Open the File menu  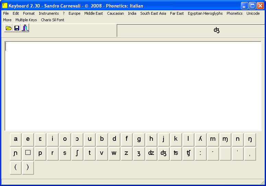[x=6, y=13]
